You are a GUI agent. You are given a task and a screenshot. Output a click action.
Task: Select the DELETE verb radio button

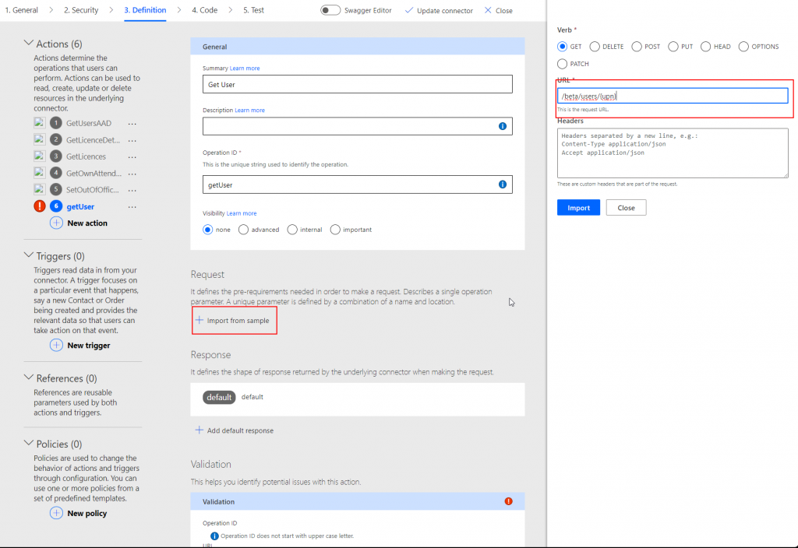pyautogui.click(x=595, y=46)
